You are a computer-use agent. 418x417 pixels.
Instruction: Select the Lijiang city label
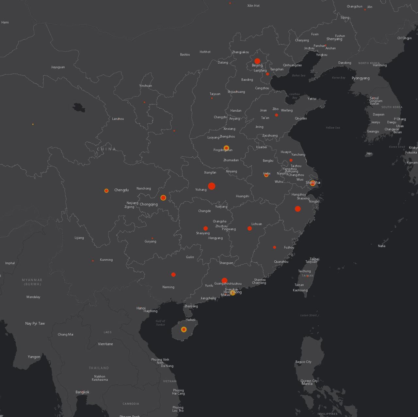[x=79, y=238]
